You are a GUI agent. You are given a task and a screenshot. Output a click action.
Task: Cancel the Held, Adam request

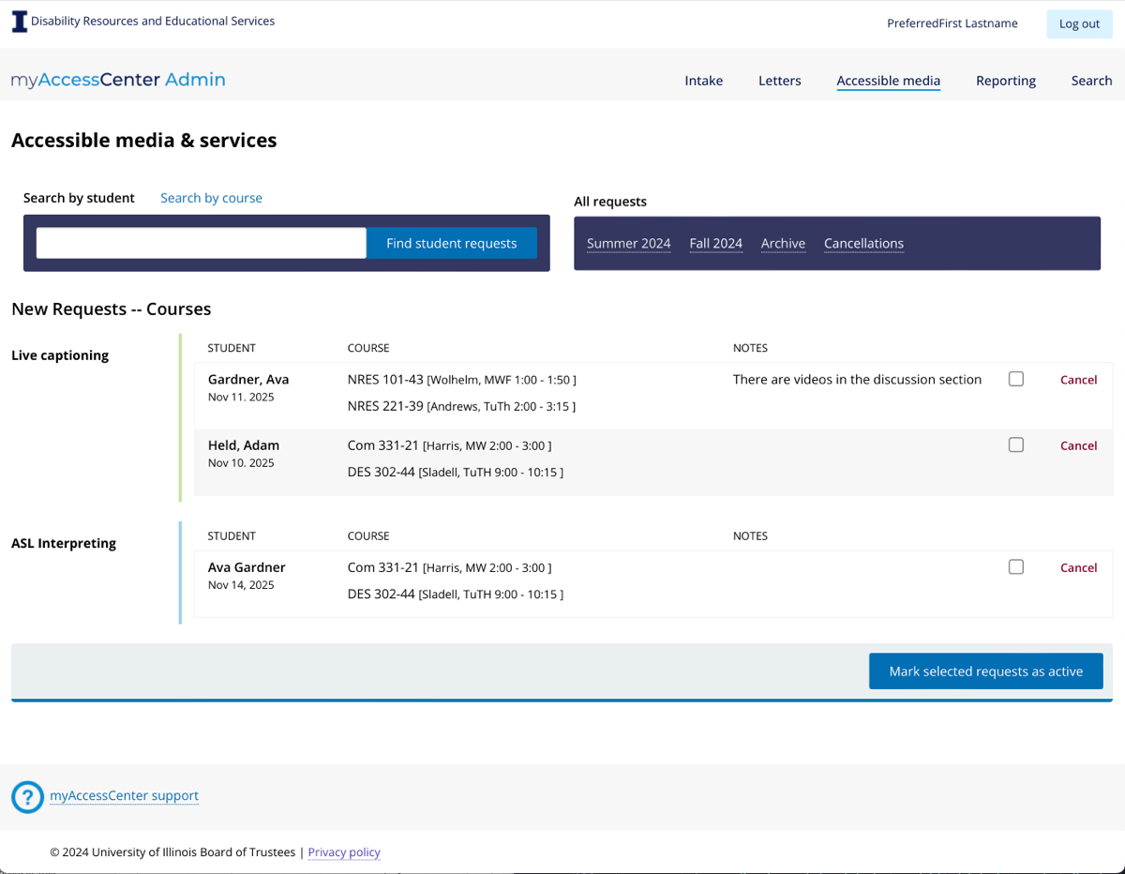tap(1078, 445)
